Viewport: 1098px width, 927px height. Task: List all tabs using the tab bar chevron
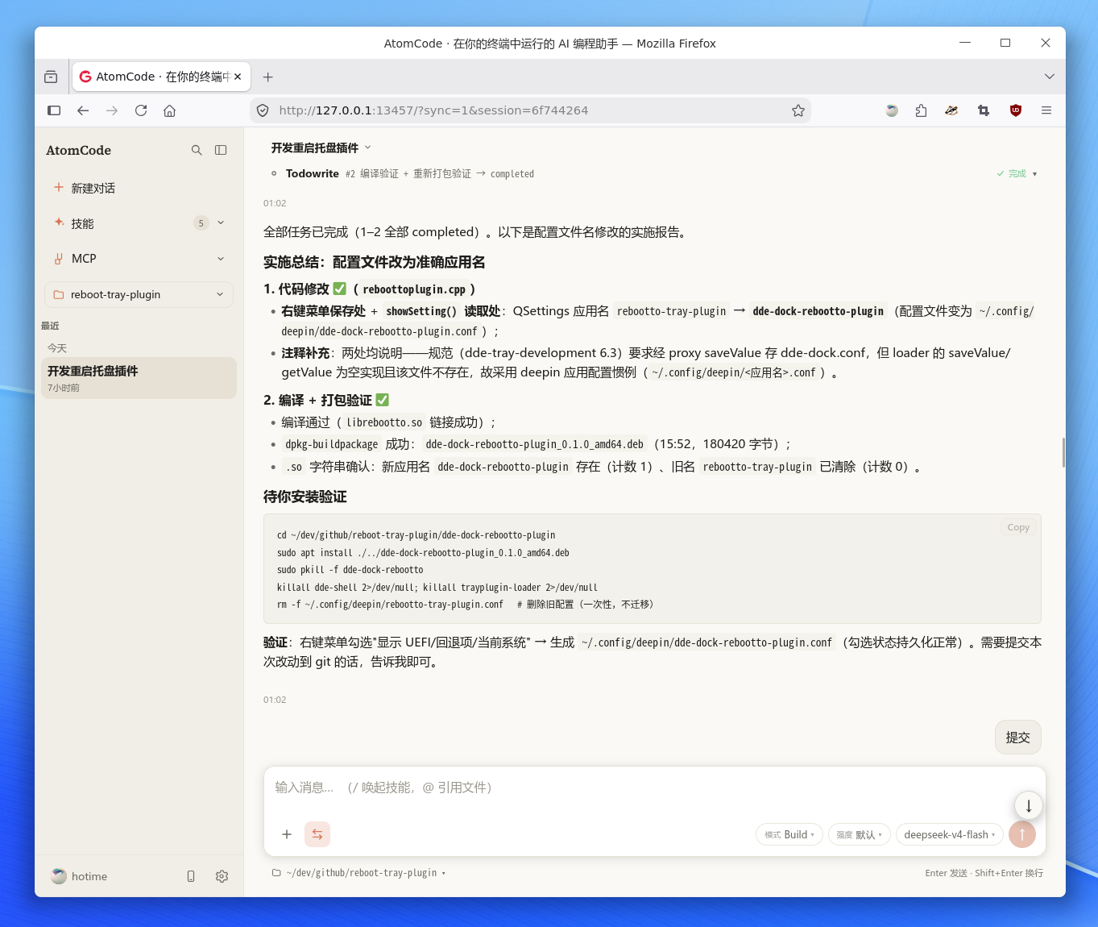coord(1049,77)
